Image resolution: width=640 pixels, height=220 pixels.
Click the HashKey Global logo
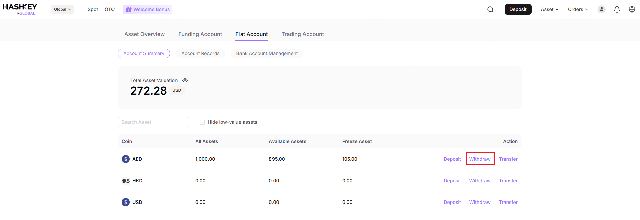pyautogui.click(x=20, y=9)
